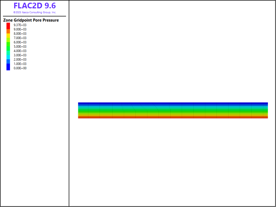Click the 2.00E+03 legend label

tap(20, 60)
